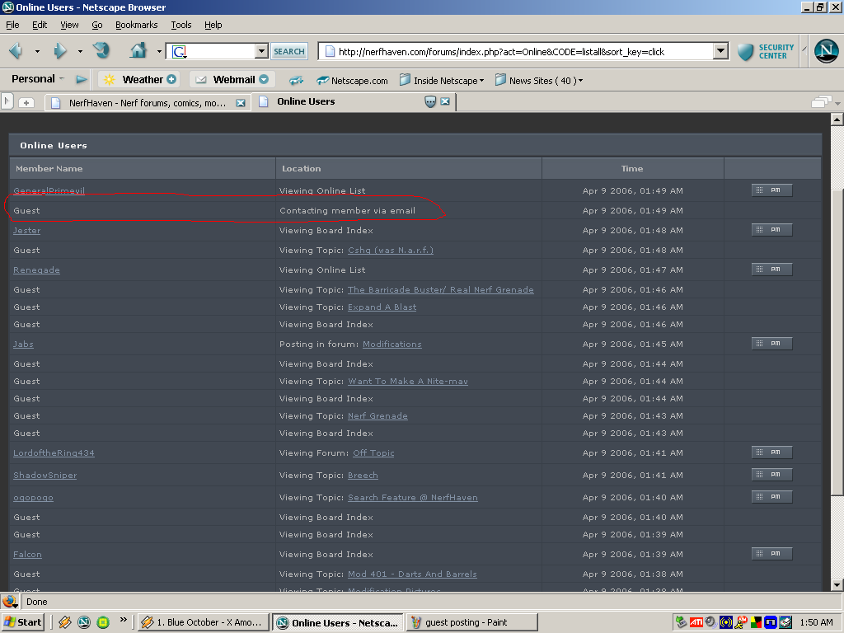Open the Bookmarks menu
844x633 pixels.
[x=136, y=25]
